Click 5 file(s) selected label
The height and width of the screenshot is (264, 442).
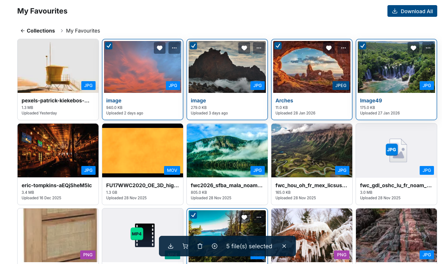(x=249, y=246)
